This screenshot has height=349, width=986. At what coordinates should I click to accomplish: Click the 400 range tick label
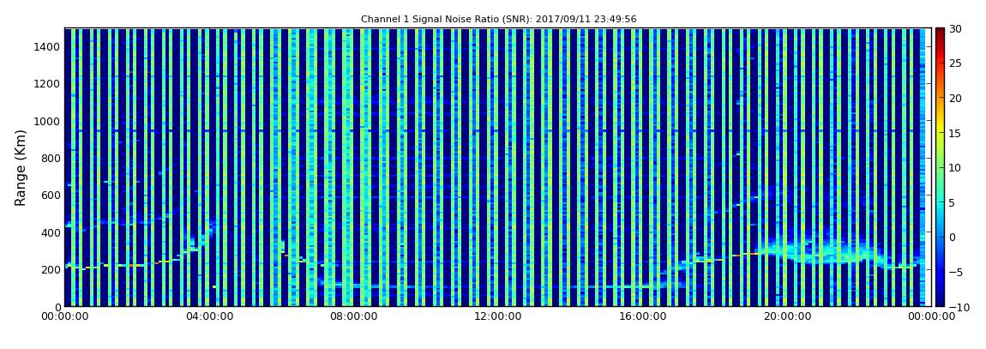pyautogui.click(x=51, y=232)
